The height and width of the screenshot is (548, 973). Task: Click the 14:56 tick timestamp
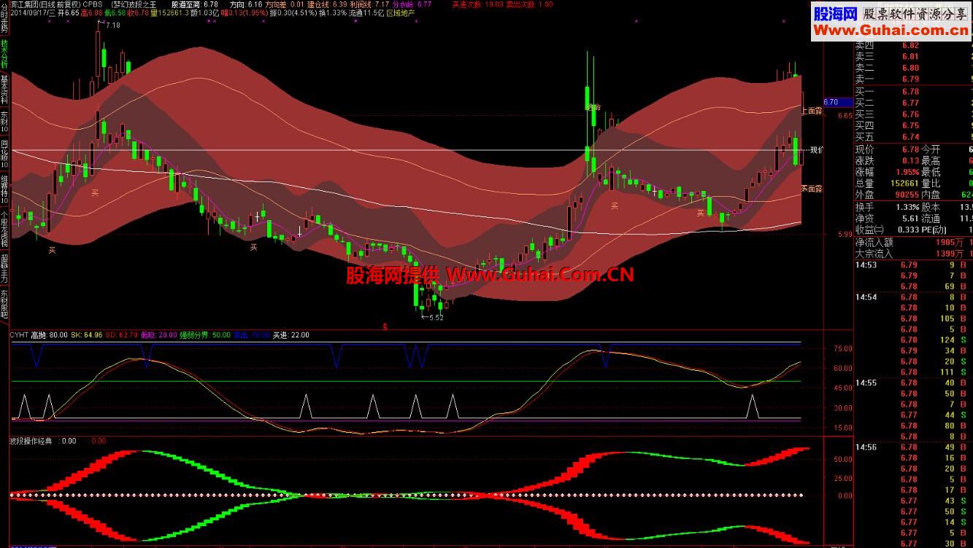click(x=866, y=447)
